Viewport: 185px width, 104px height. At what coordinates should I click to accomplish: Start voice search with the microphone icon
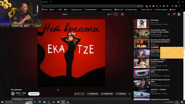coord(122,14)
